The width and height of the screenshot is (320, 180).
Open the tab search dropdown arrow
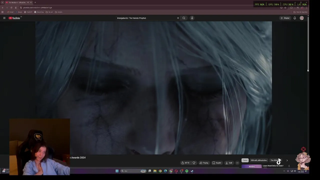click(2, 2)
